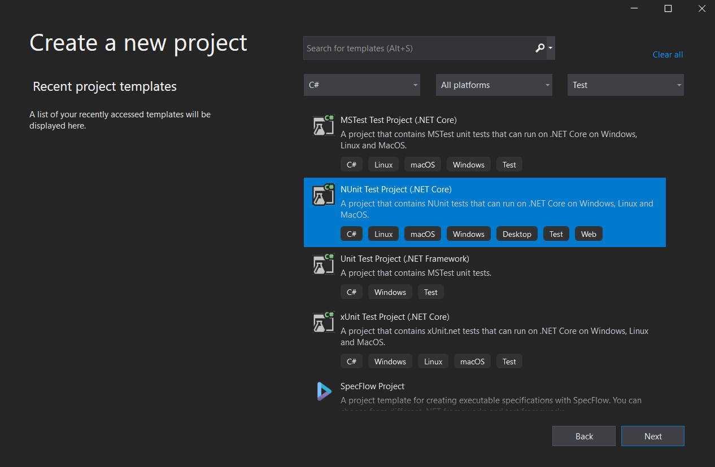This screenshot has height=467, width=715.
Task: Click the SpecFlow Project template icon
Action: pos(324,391)
